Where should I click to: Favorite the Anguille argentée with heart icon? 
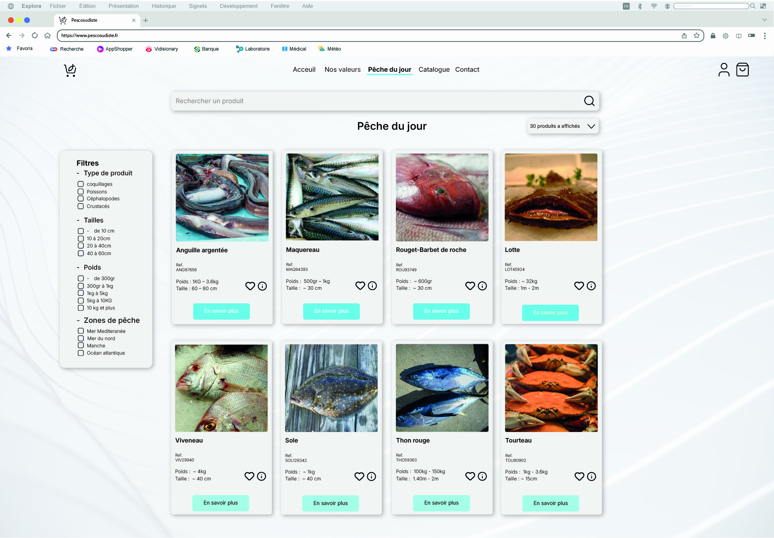tap(250, 286)
